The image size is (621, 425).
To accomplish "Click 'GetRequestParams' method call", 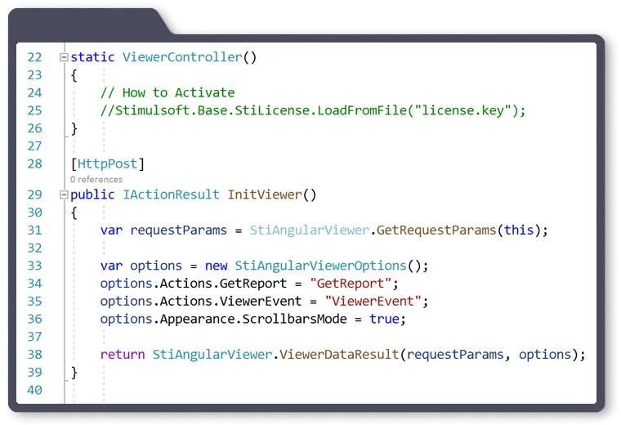I will coord(436,230).
